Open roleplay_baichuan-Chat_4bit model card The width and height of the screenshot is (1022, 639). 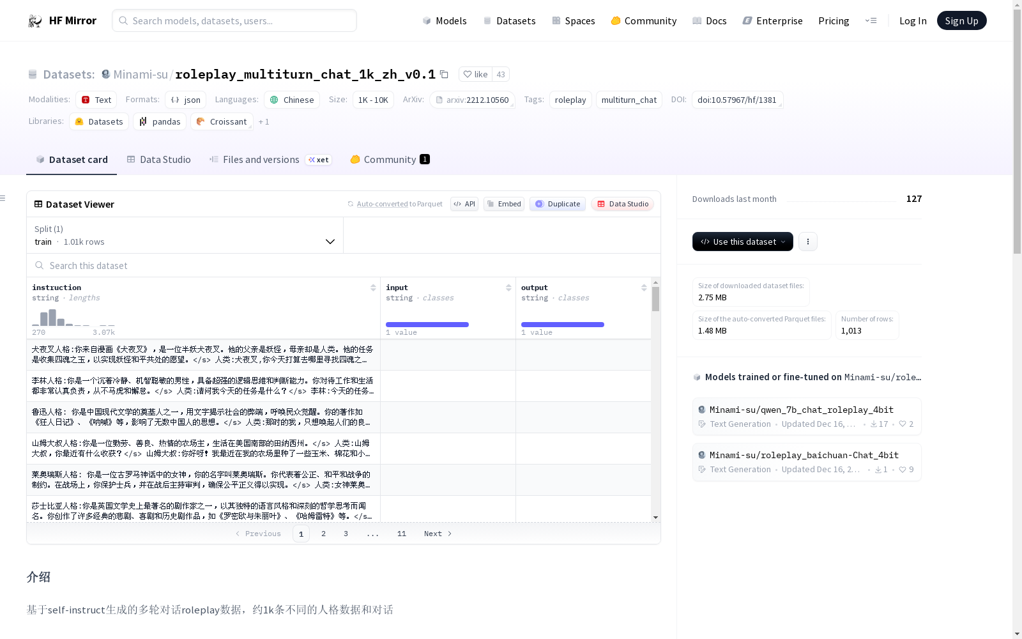[x=807, y=462]
